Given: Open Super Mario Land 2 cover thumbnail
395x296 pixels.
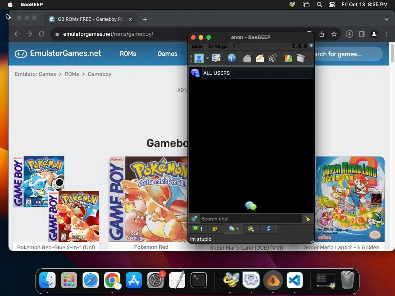Looking at the screenshot, I should tap(350, 199).
